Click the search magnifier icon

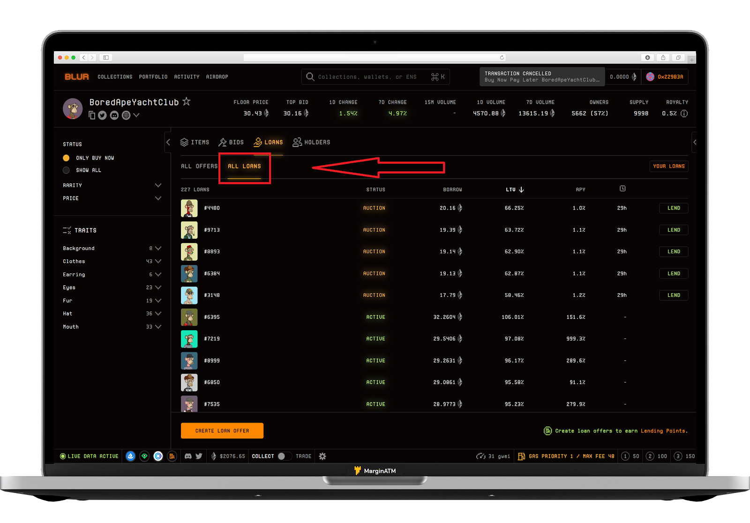(x=310, y=76)
